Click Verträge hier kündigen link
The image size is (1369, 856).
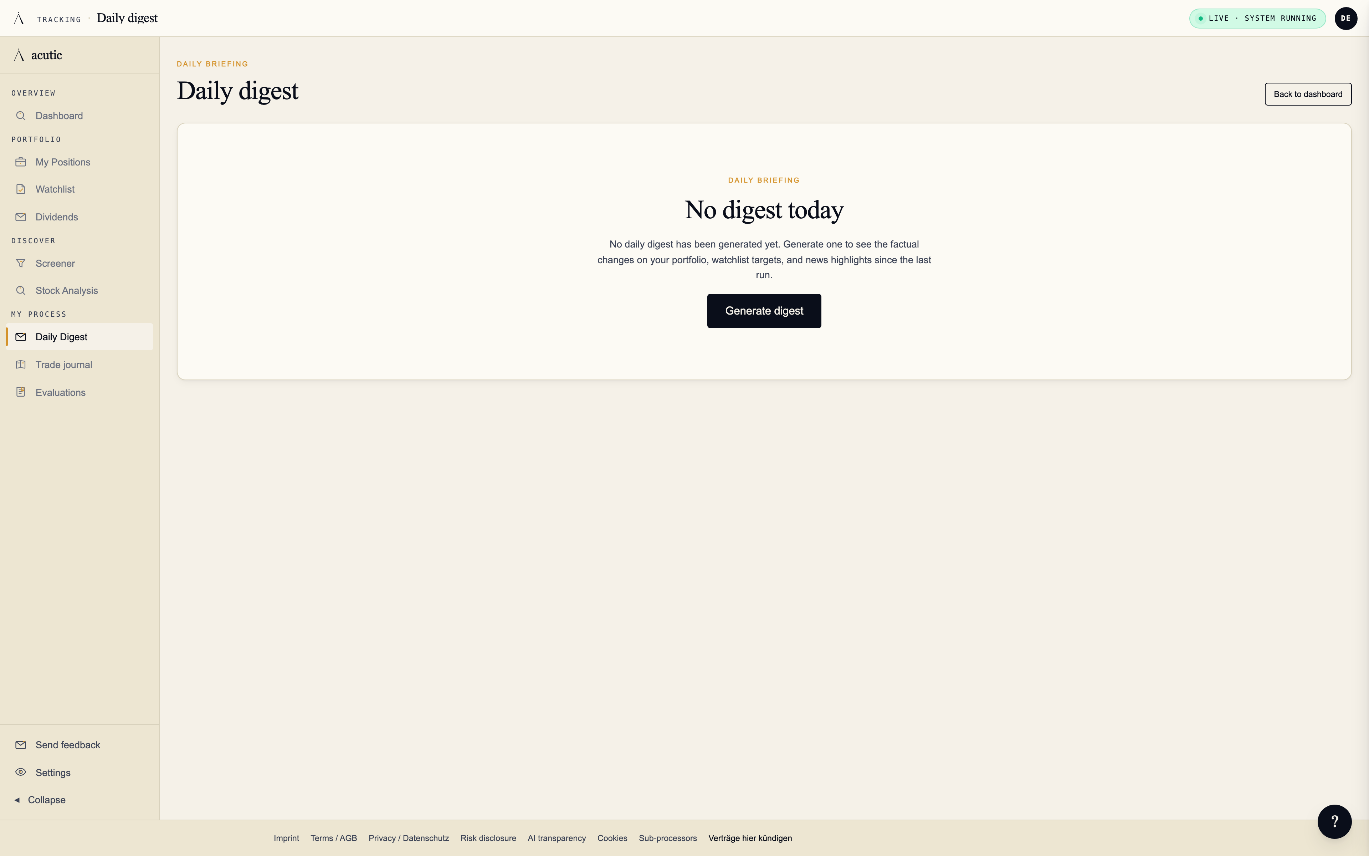pyautogui.click(x=750, y=838)
